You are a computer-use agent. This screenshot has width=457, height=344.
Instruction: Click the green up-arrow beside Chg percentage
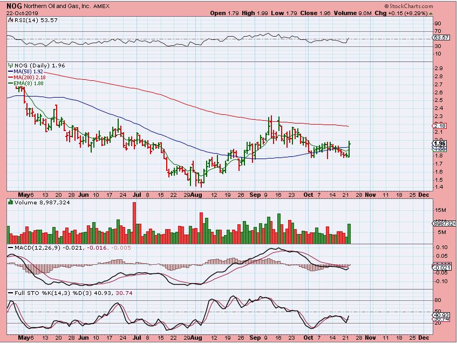(x=431, y=13)
